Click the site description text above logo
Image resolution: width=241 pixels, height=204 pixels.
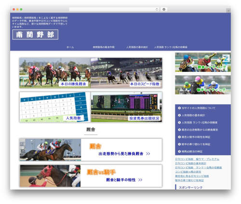point(40,22)
